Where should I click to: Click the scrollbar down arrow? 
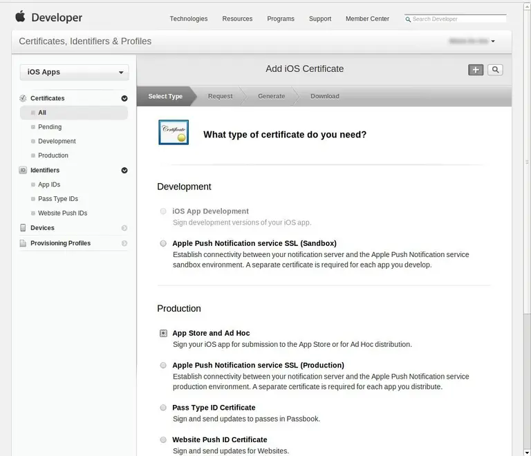527,453
